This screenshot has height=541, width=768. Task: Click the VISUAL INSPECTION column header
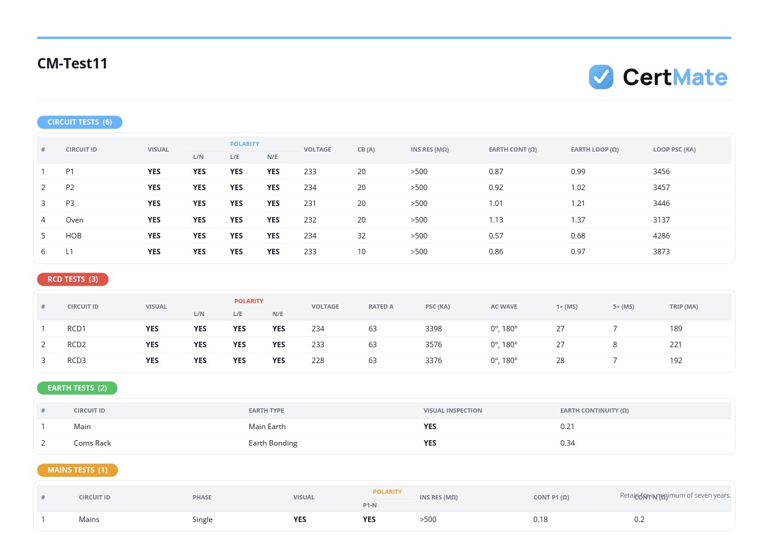pos(453,411)
